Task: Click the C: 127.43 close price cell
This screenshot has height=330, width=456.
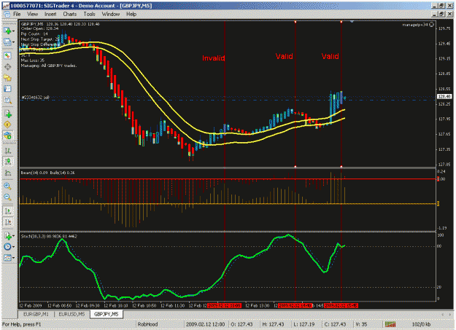Action: point(336,324)
